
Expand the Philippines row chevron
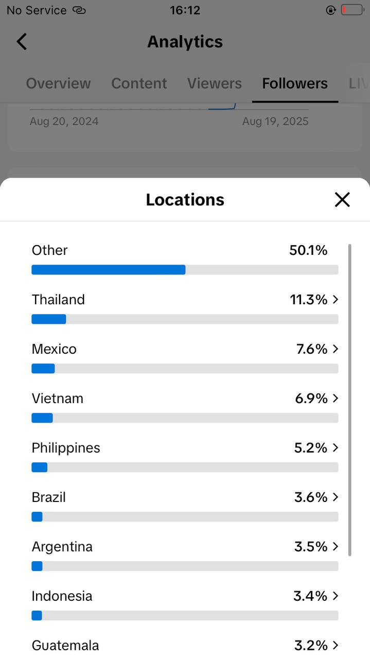(336, 448)
